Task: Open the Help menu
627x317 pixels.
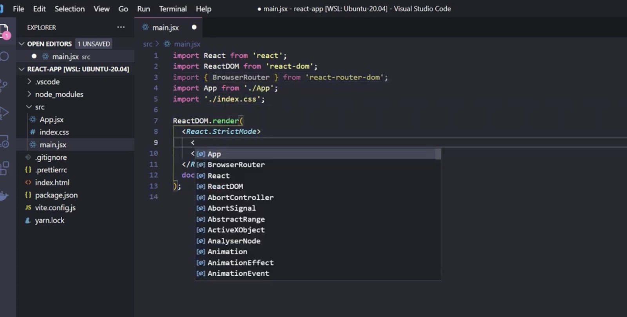Action: pos(203,9)
